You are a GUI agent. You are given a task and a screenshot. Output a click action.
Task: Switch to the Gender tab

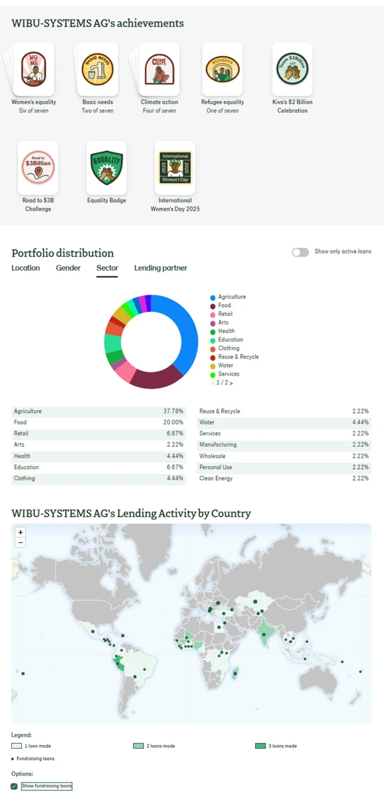coord(68,268)
